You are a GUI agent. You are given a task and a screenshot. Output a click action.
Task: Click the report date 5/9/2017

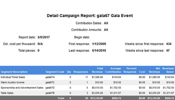(43, 37)
